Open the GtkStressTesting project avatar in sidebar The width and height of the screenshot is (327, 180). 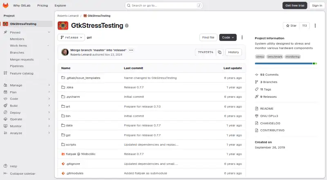pos(5,24)
